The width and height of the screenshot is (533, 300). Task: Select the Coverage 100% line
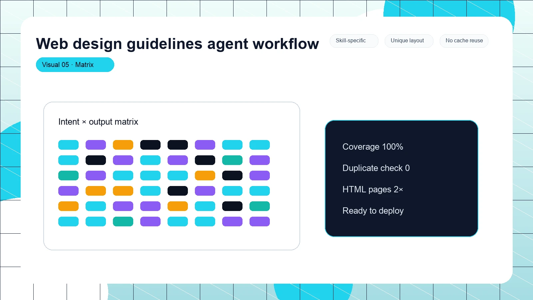(x=373, y=147)
